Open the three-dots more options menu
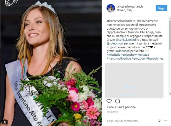The width and height of the screenshot is (171, 126). 165,121
